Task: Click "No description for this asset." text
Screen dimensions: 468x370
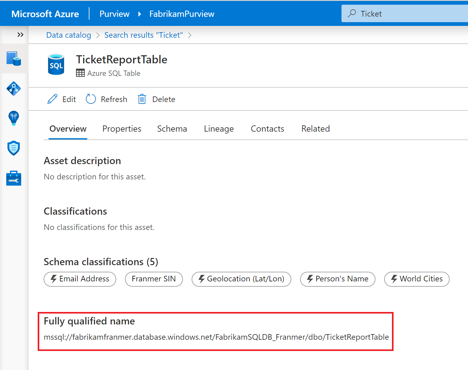Action: click(x=95, y=177)
